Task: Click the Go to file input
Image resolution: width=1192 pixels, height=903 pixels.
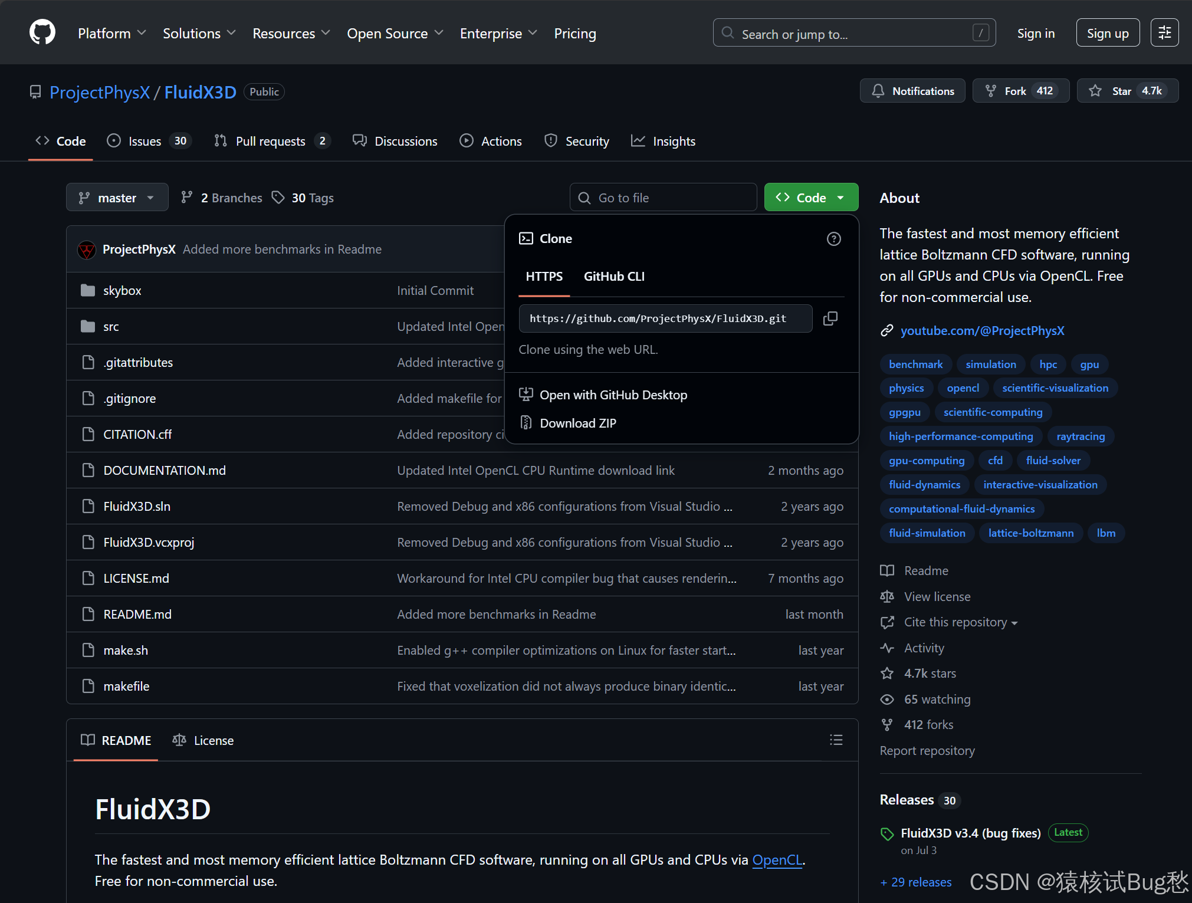Action: click(663, 198)
